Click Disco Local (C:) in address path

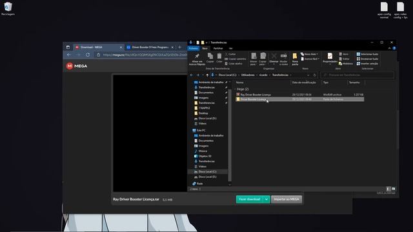tap(227, 75)
